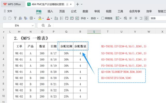Screen dimensions: 166x103
Task: Open the 文件 menu
Action: 8,11
